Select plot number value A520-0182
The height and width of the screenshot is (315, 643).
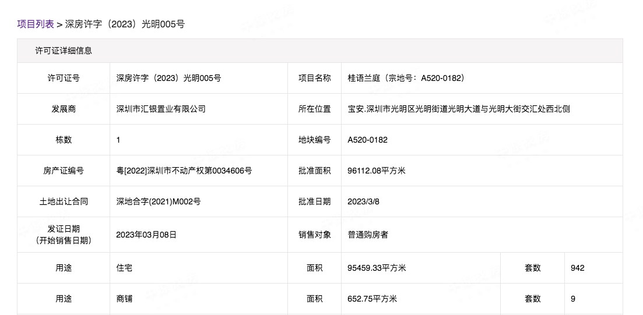click(x=367, y=140)
